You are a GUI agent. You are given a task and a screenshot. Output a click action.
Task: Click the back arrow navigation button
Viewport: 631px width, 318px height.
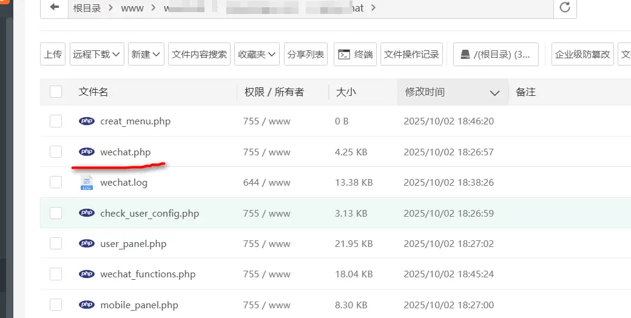55,7
